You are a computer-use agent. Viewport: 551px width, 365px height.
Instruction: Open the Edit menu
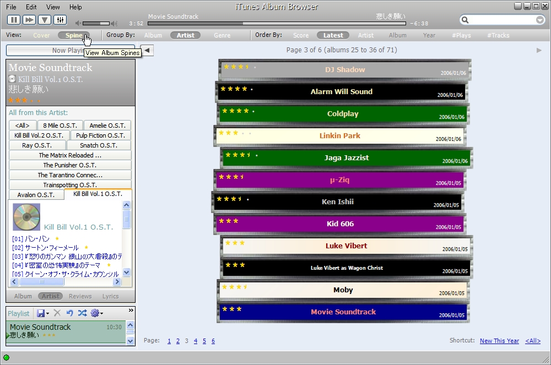31,7
